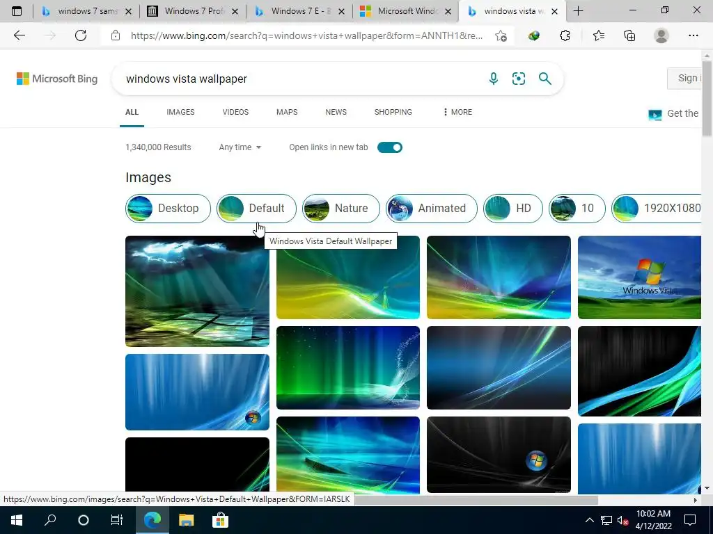Click the Desktop image filter chip
This screenshot has width=713, height=534.
coord(168,209)
